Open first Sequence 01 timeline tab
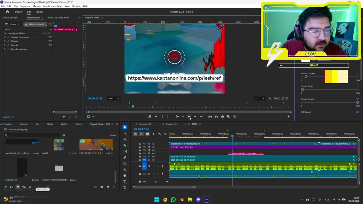 pos(145,124)
